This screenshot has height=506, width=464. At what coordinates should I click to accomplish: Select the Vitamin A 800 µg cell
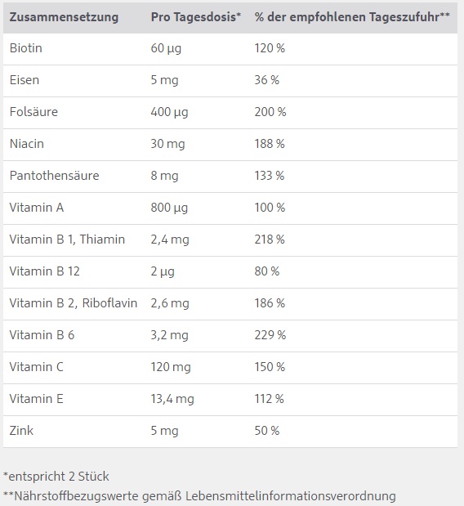(169, 208)
